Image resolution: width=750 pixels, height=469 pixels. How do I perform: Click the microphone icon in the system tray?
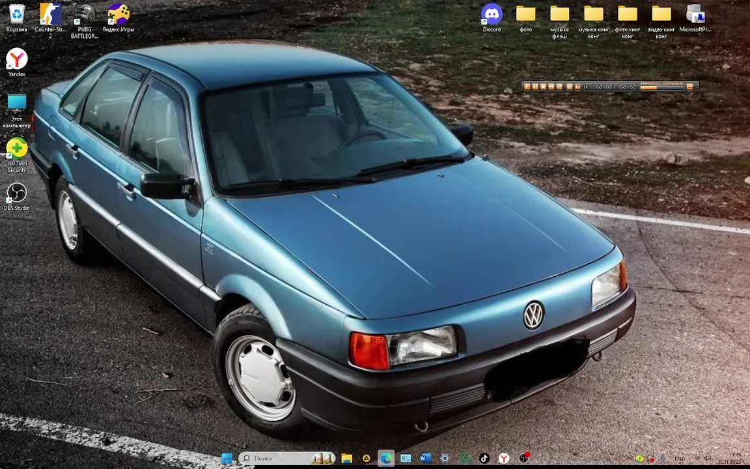[x=663, y=459]
